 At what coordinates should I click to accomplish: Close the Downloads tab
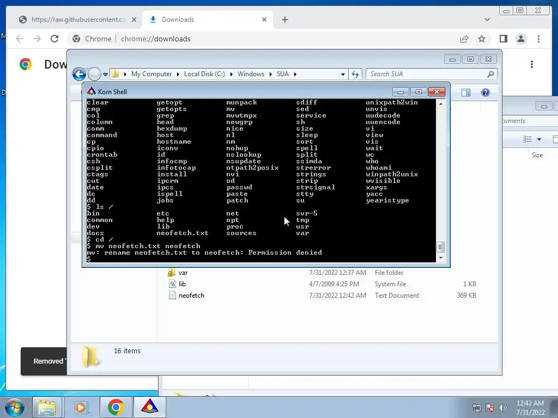[x=264, y=20]
